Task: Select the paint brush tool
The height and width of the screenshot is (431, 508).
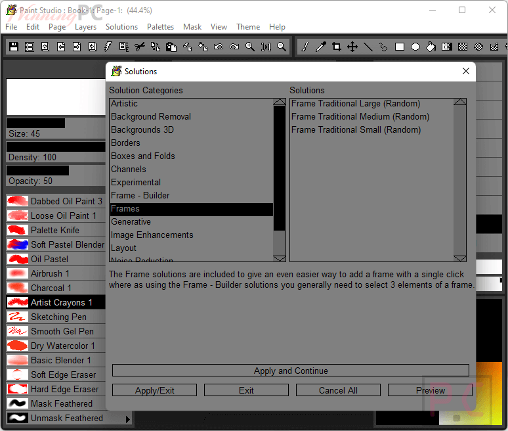Action: pyautogui.click(x=305, y=47)
